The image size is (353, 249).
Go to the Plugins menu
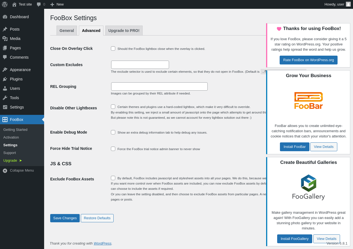tap(16, 79)
